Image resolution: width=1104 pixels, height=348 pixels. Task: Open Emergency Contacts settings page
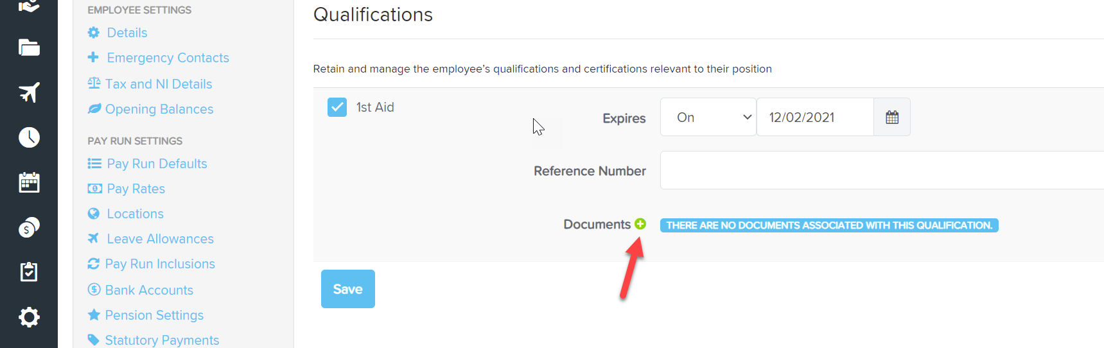pyautogui.click(x=168, y=58)
